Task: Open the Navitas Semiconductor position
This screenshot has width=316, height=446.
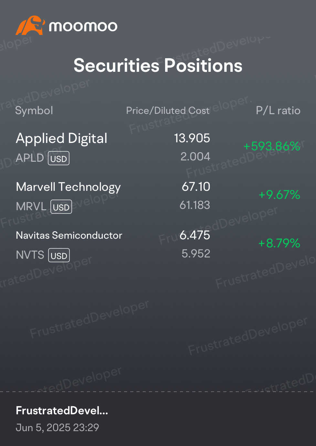Action: point(158,244)
